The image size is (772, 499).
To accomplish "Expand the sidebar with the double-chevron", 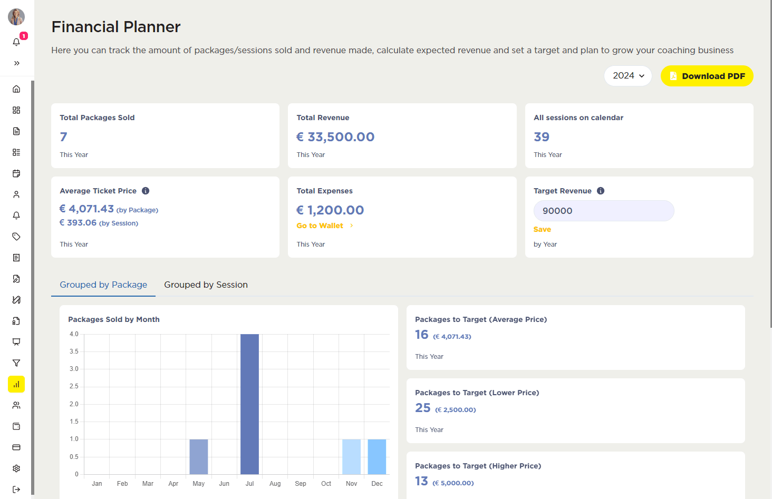I will pos(16,63).
